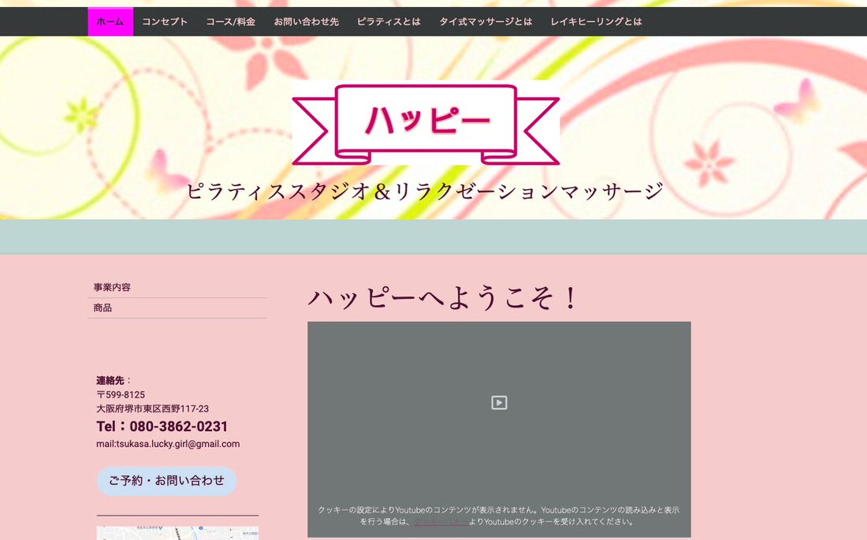Click the video play icon in placeholder

499,403
